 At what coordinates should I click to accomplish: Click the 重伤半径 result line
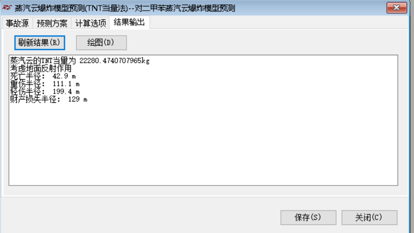pos(45,84)
